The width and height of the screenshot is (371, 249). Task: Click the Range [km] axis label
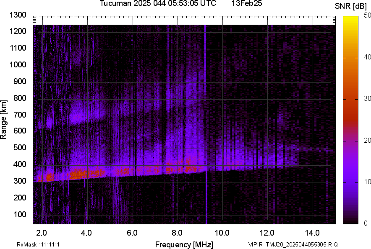[x=4, y=119]
